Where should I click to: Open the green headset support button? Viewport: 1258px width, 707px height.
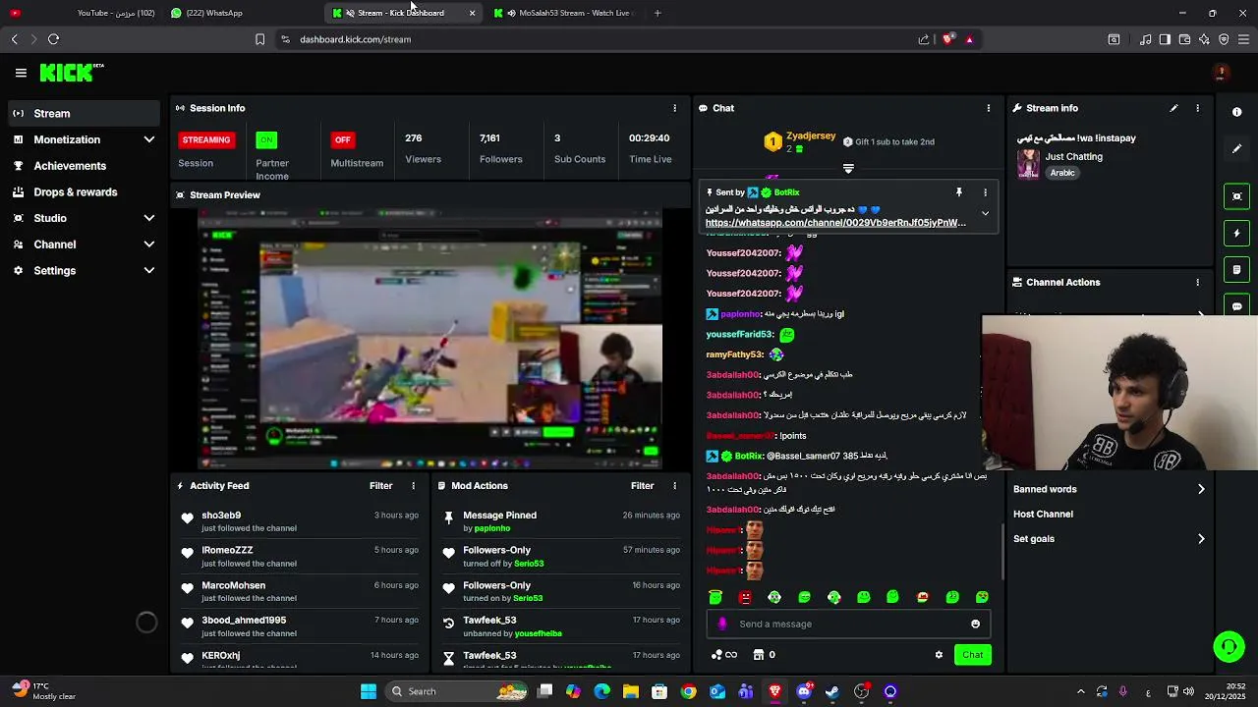tap(1229, 646)
